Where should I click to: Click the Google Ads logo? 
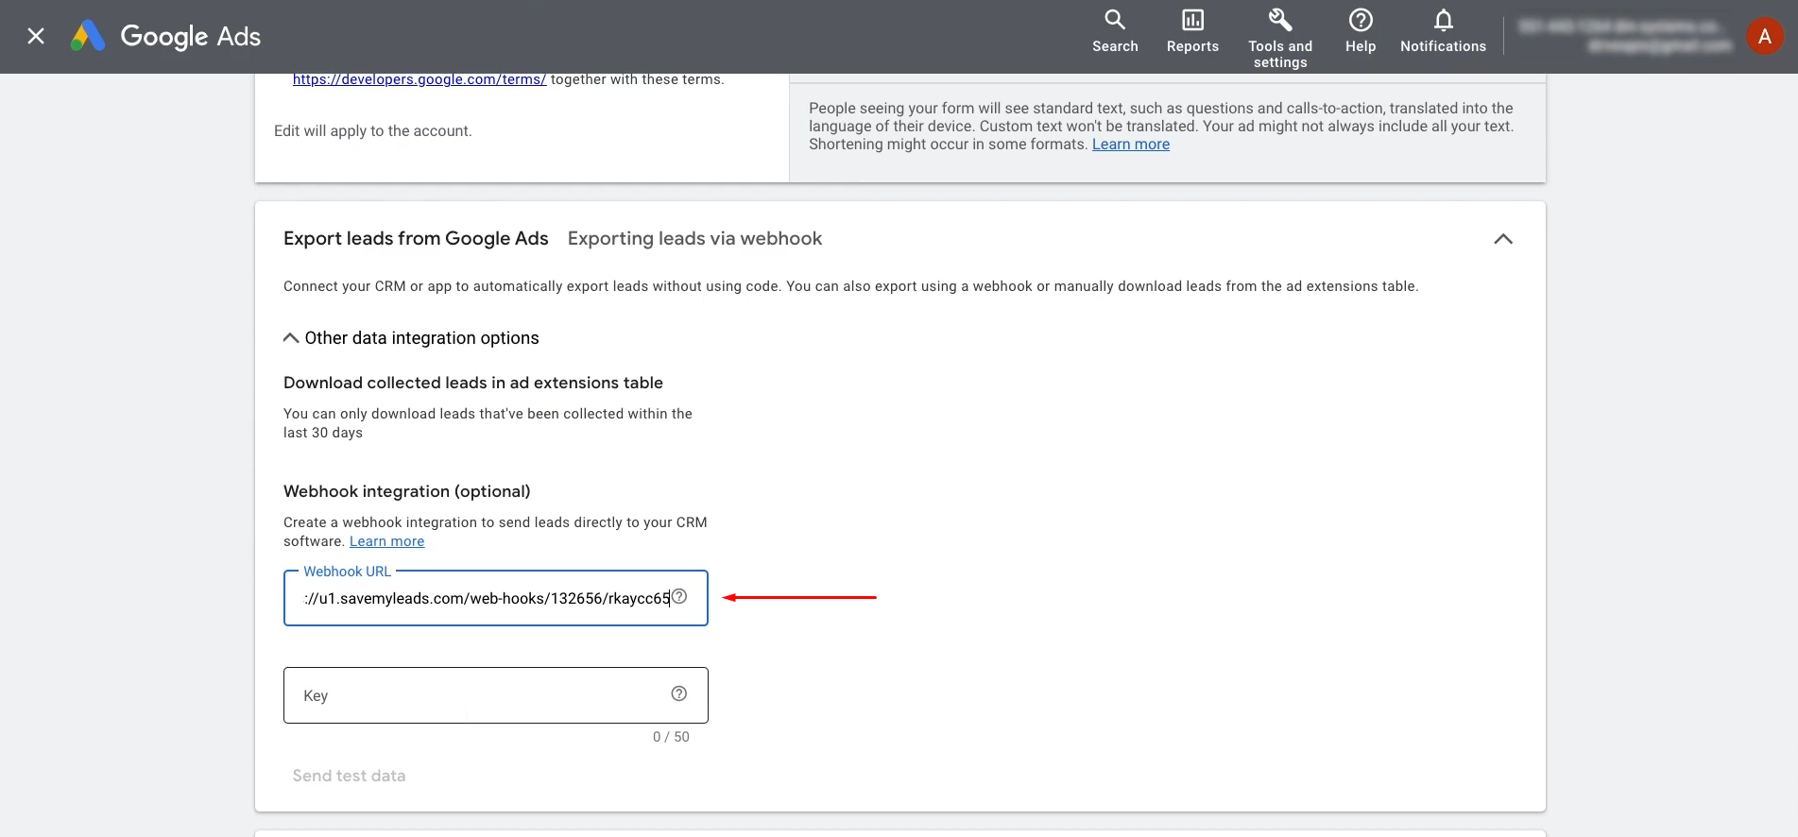[x=166, y=37]
